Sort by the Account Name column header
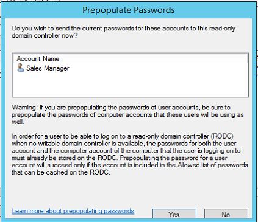Image resolution: width=258 pixels, height=222 pixels. tap(38, 59)
